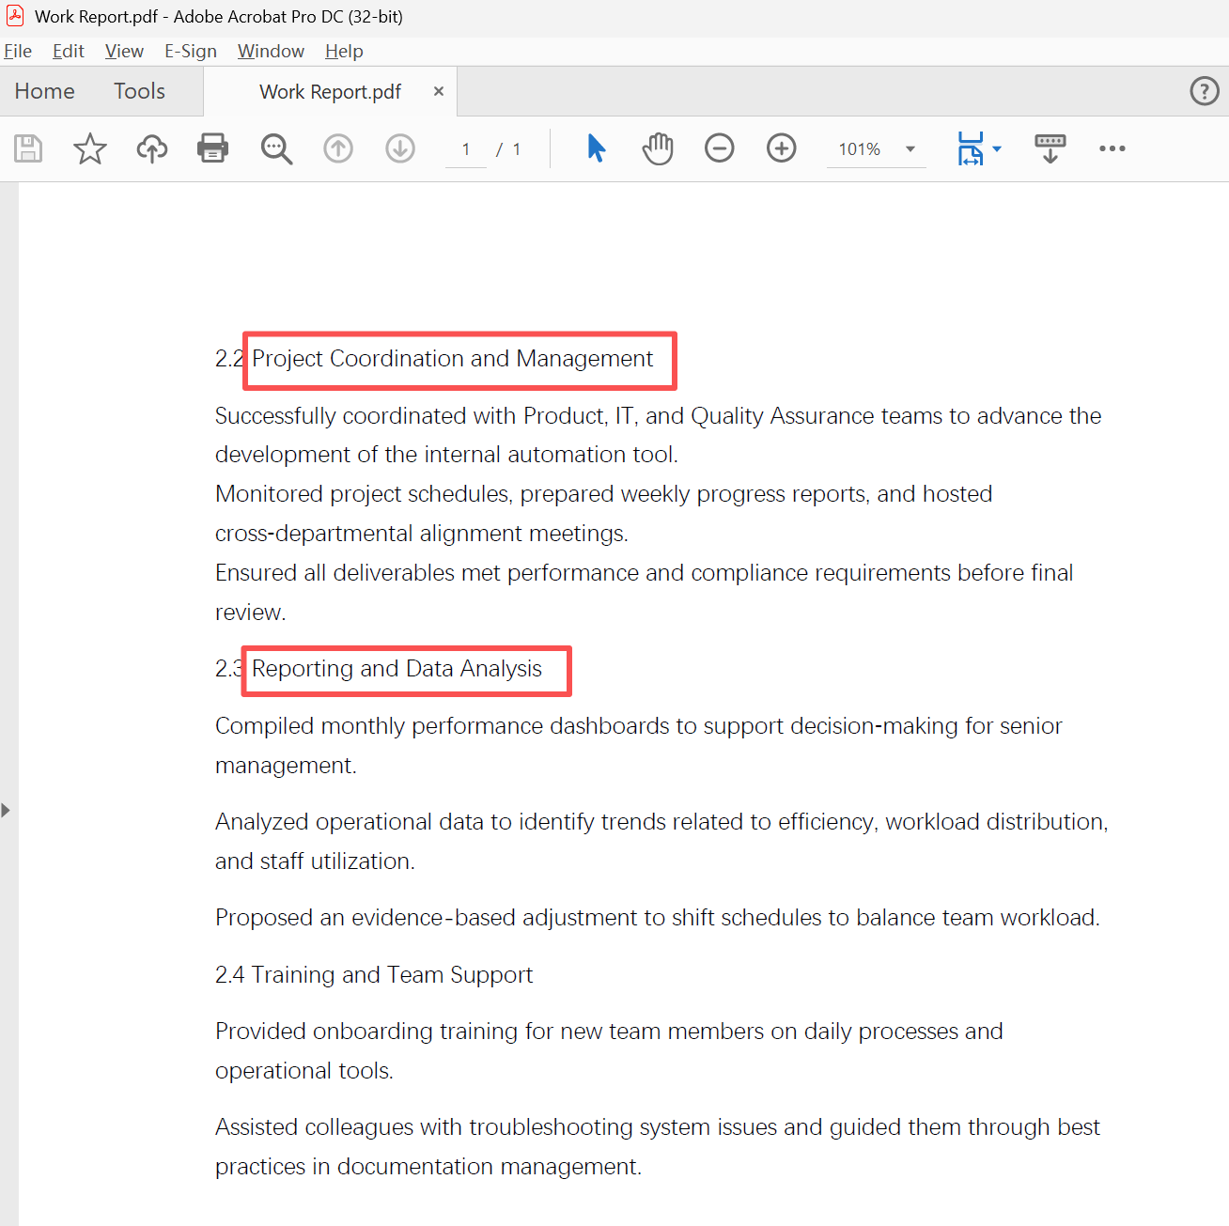This screenshot has height=1226, width=1229.
Task: Click heading 'Project Coordination and Management'
Action: (x=452, y=359)
